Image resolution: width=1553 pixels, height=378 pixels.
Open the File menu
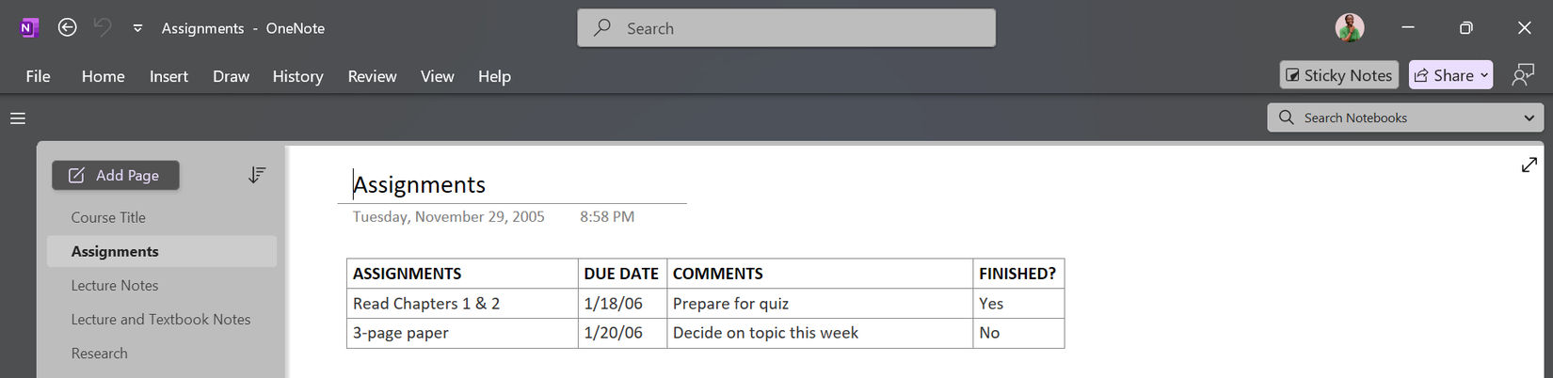click(x=38, y=76)
